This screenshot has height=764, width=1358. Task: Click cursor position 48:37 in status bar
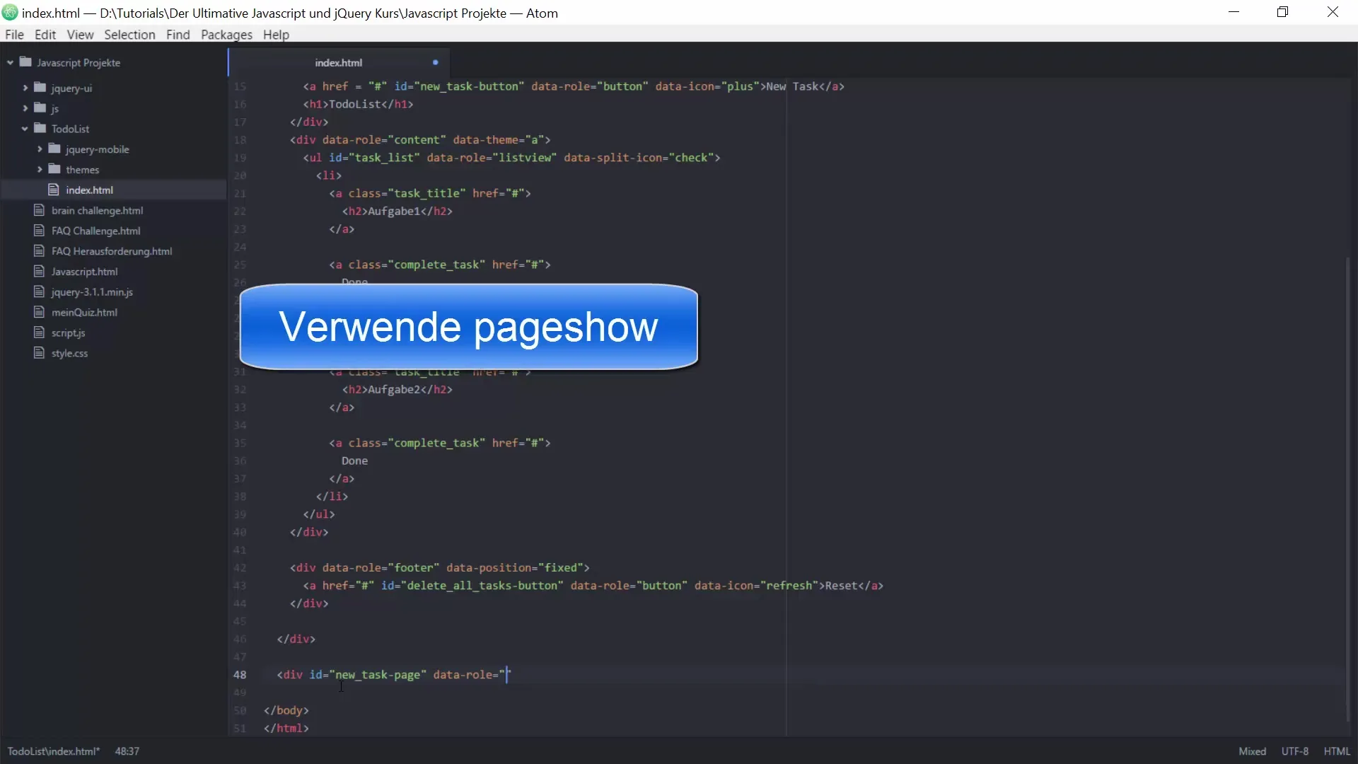pyautogui.click(x=127, y=751)
